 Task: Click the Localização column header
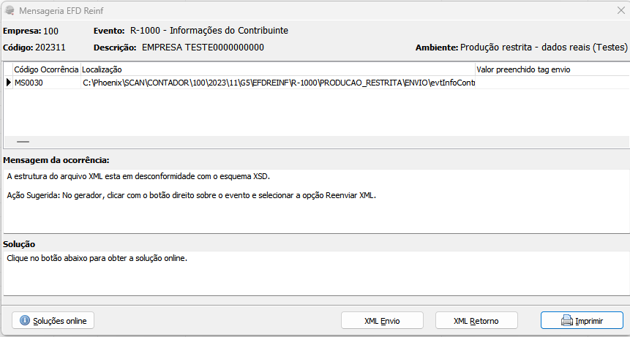click(x=278, y=69)
